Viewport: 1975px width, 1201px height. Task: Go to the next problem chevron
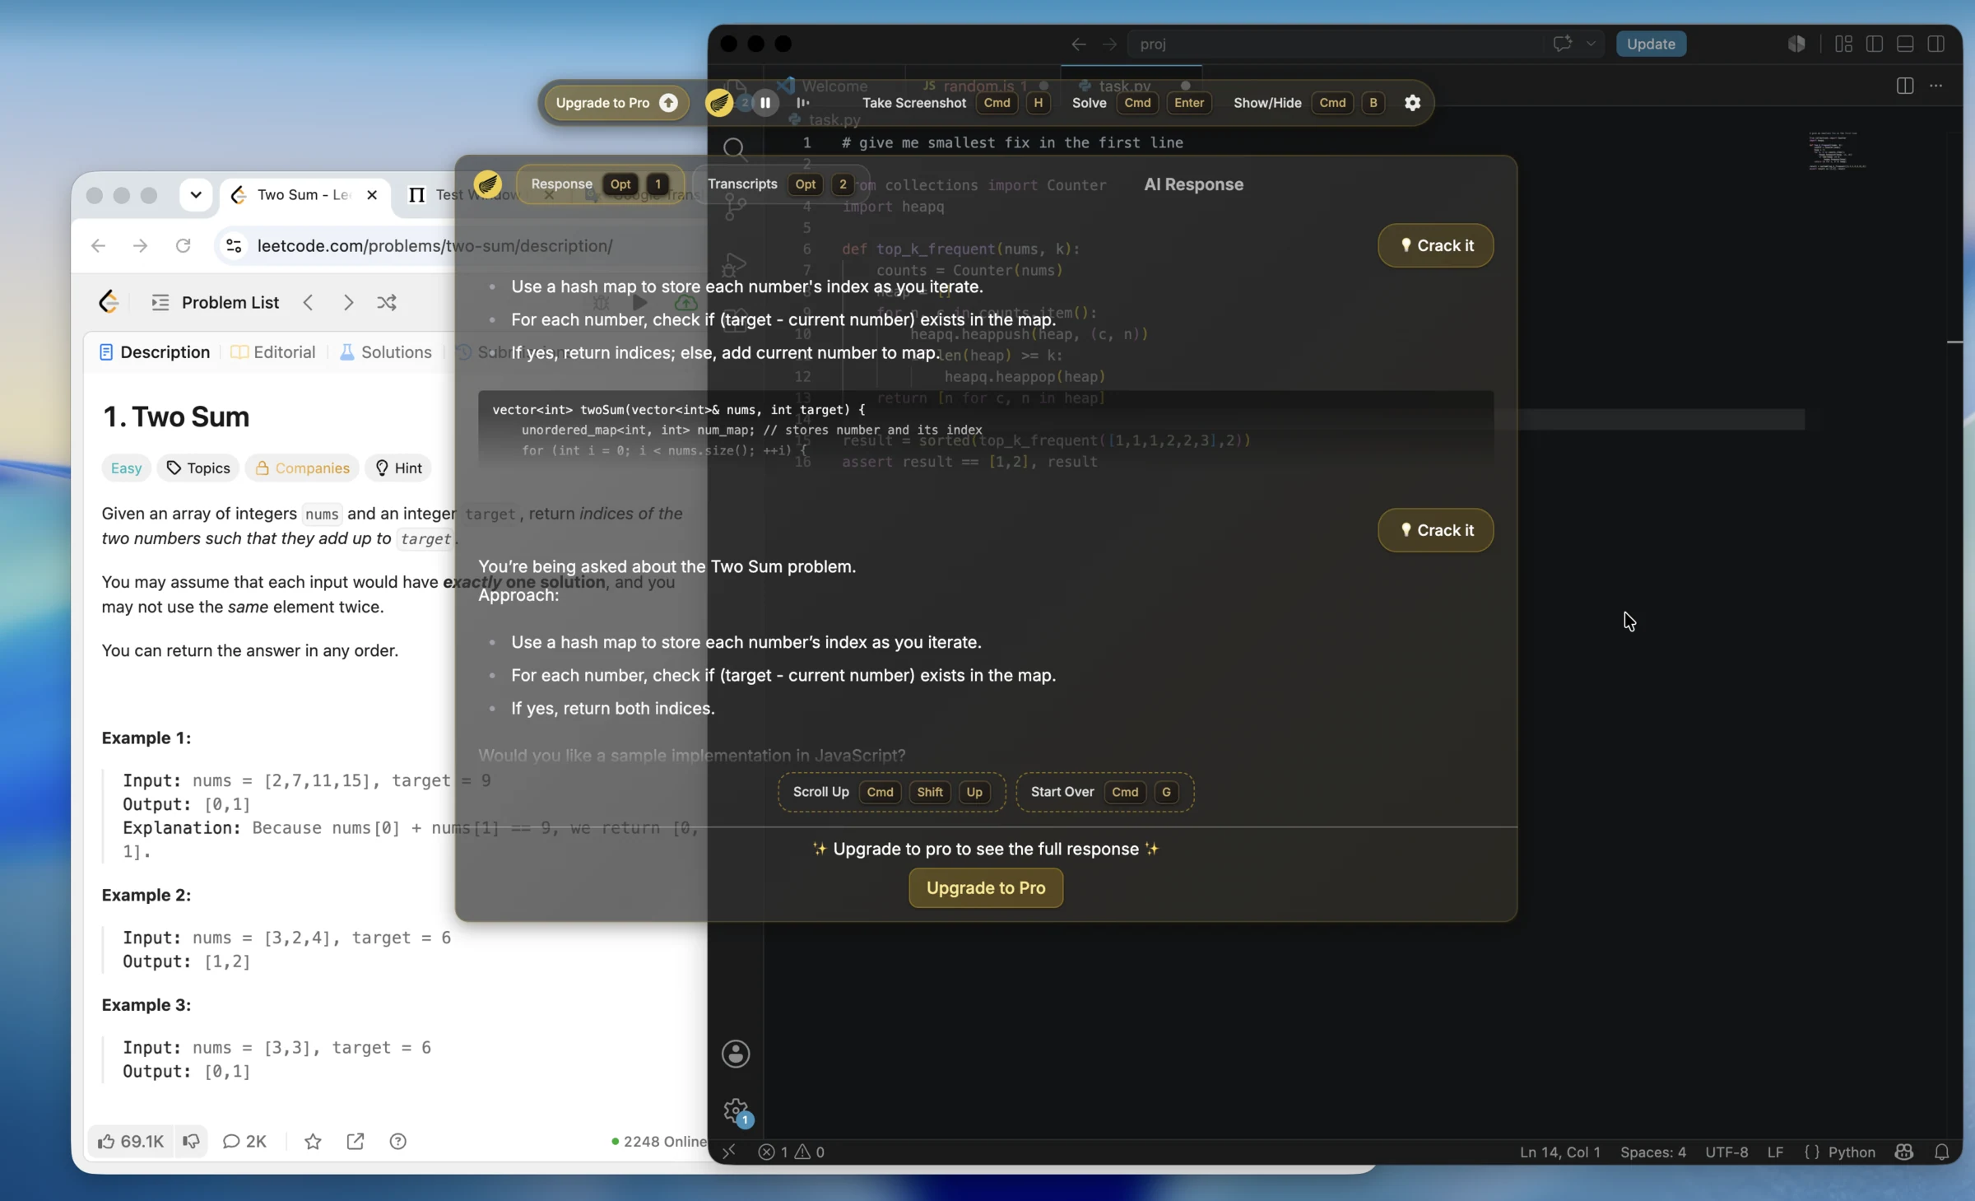[348, 302]
